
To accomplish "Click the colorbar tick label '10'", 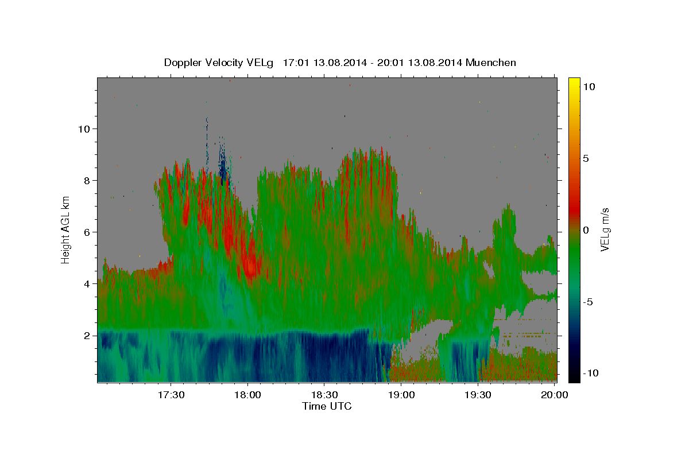I will tap(589, 87).
